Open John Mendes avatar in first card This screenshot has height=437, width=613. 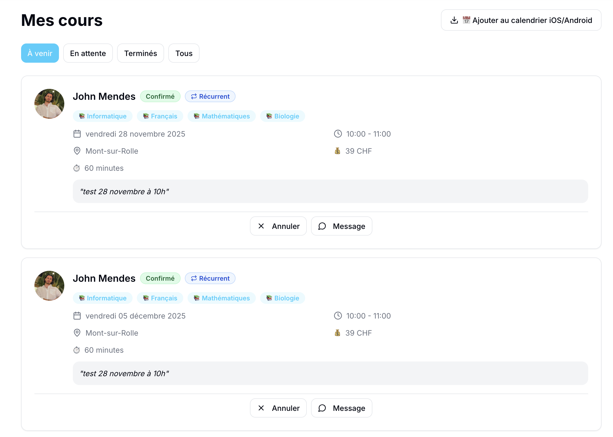pyautogui.click(x=49, y=104)
